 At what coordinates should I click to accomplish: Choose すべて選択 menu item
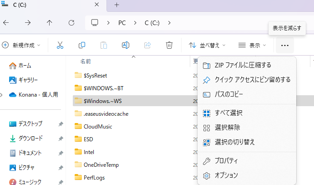coord(247,113)
